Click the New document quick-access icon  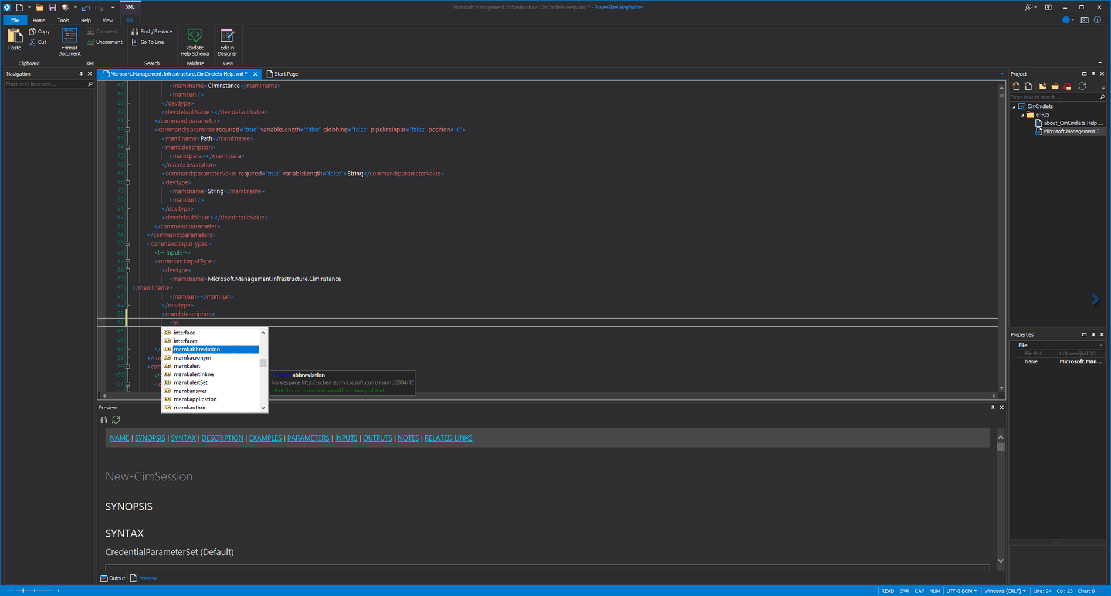point(19,7)
